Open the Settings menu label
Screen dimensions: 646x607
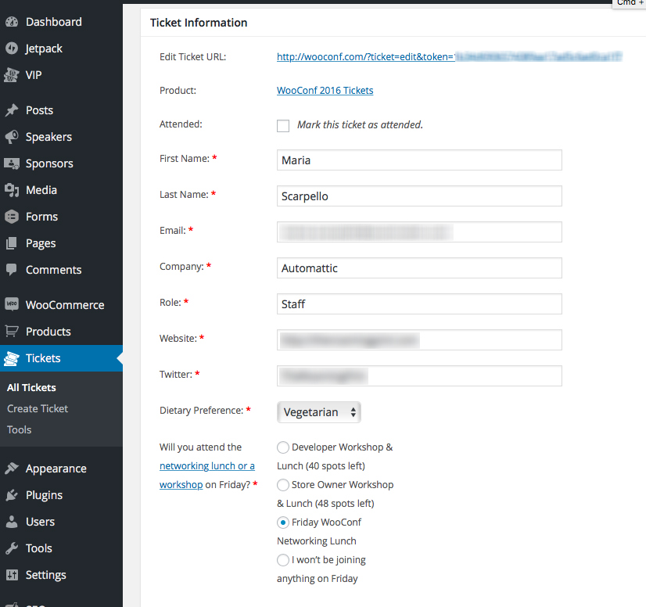coord(45,575)
